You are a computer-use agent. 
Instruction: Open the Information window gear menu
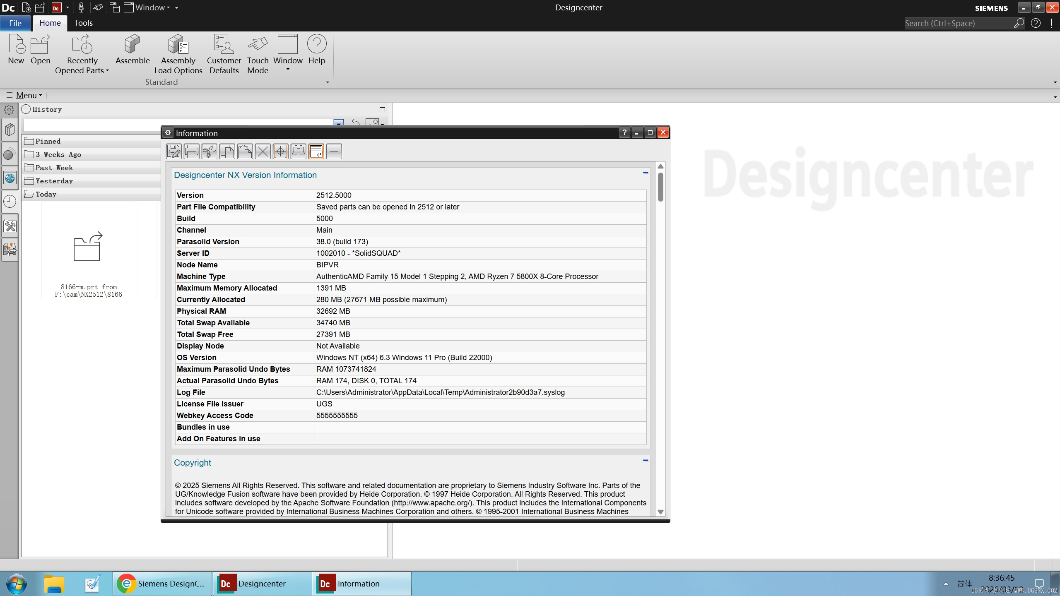click(x=168, y=133)
